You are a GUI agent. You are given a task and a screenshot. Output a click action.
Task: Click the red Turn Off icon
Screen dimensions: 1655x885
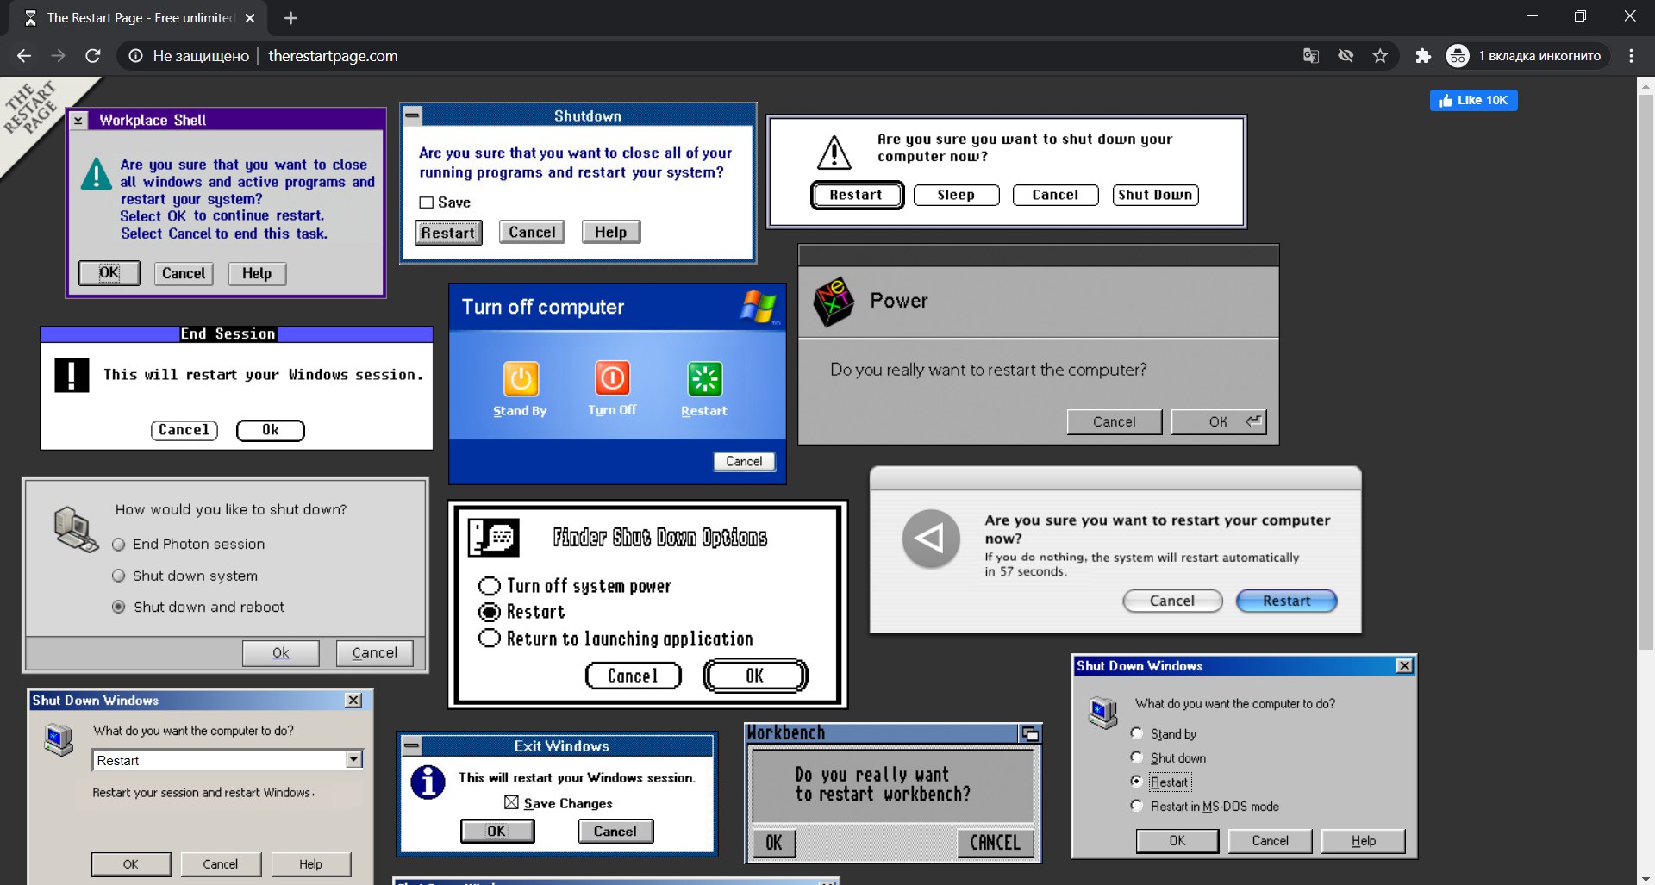pos(612,377)
